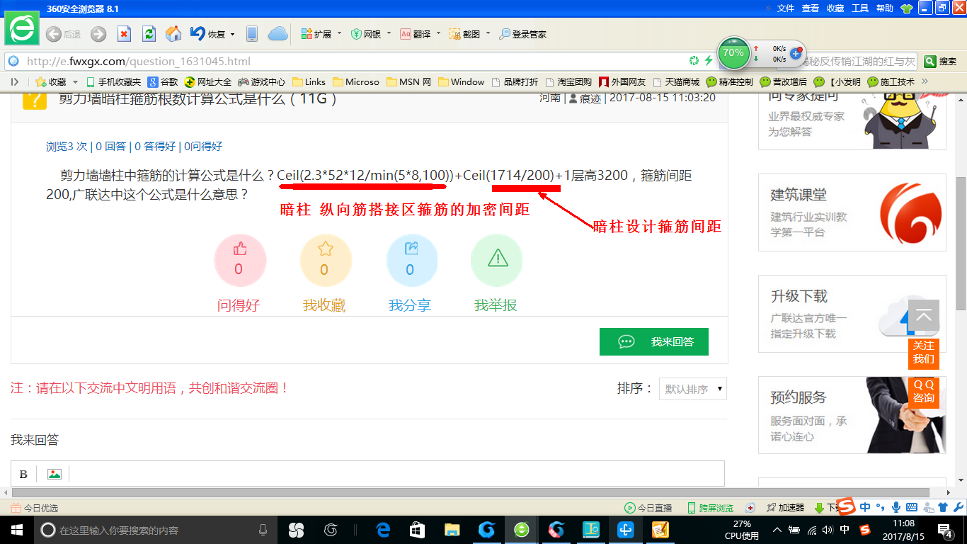Click the thumbs-up 问得好 icon
Screen dimensions: 967x544
point(239,260)
